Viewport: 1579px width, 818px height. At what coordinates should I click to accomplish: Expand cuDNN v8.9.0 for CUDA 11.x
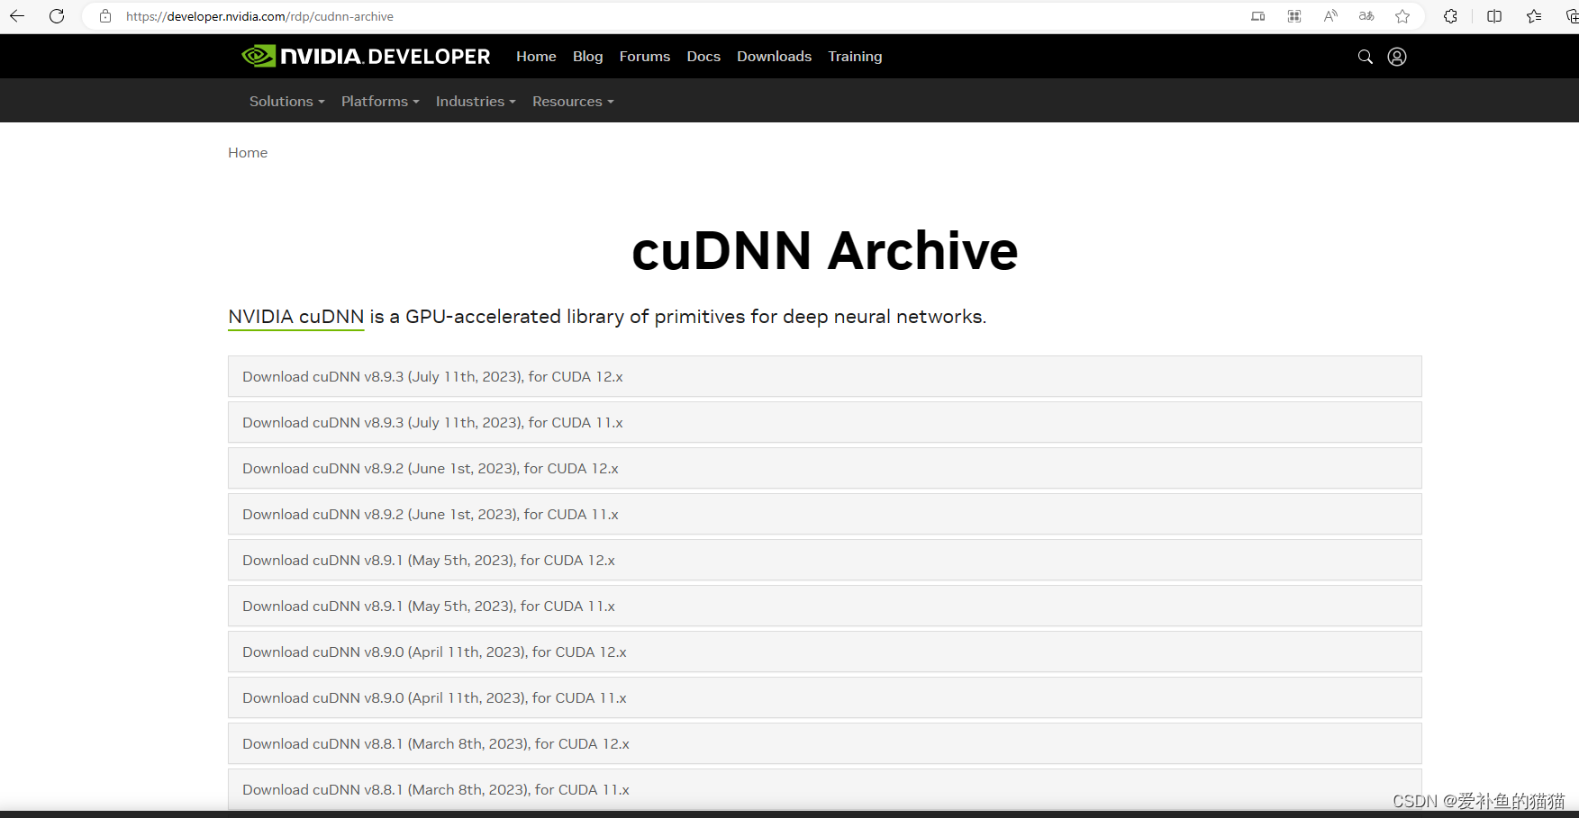824,697
